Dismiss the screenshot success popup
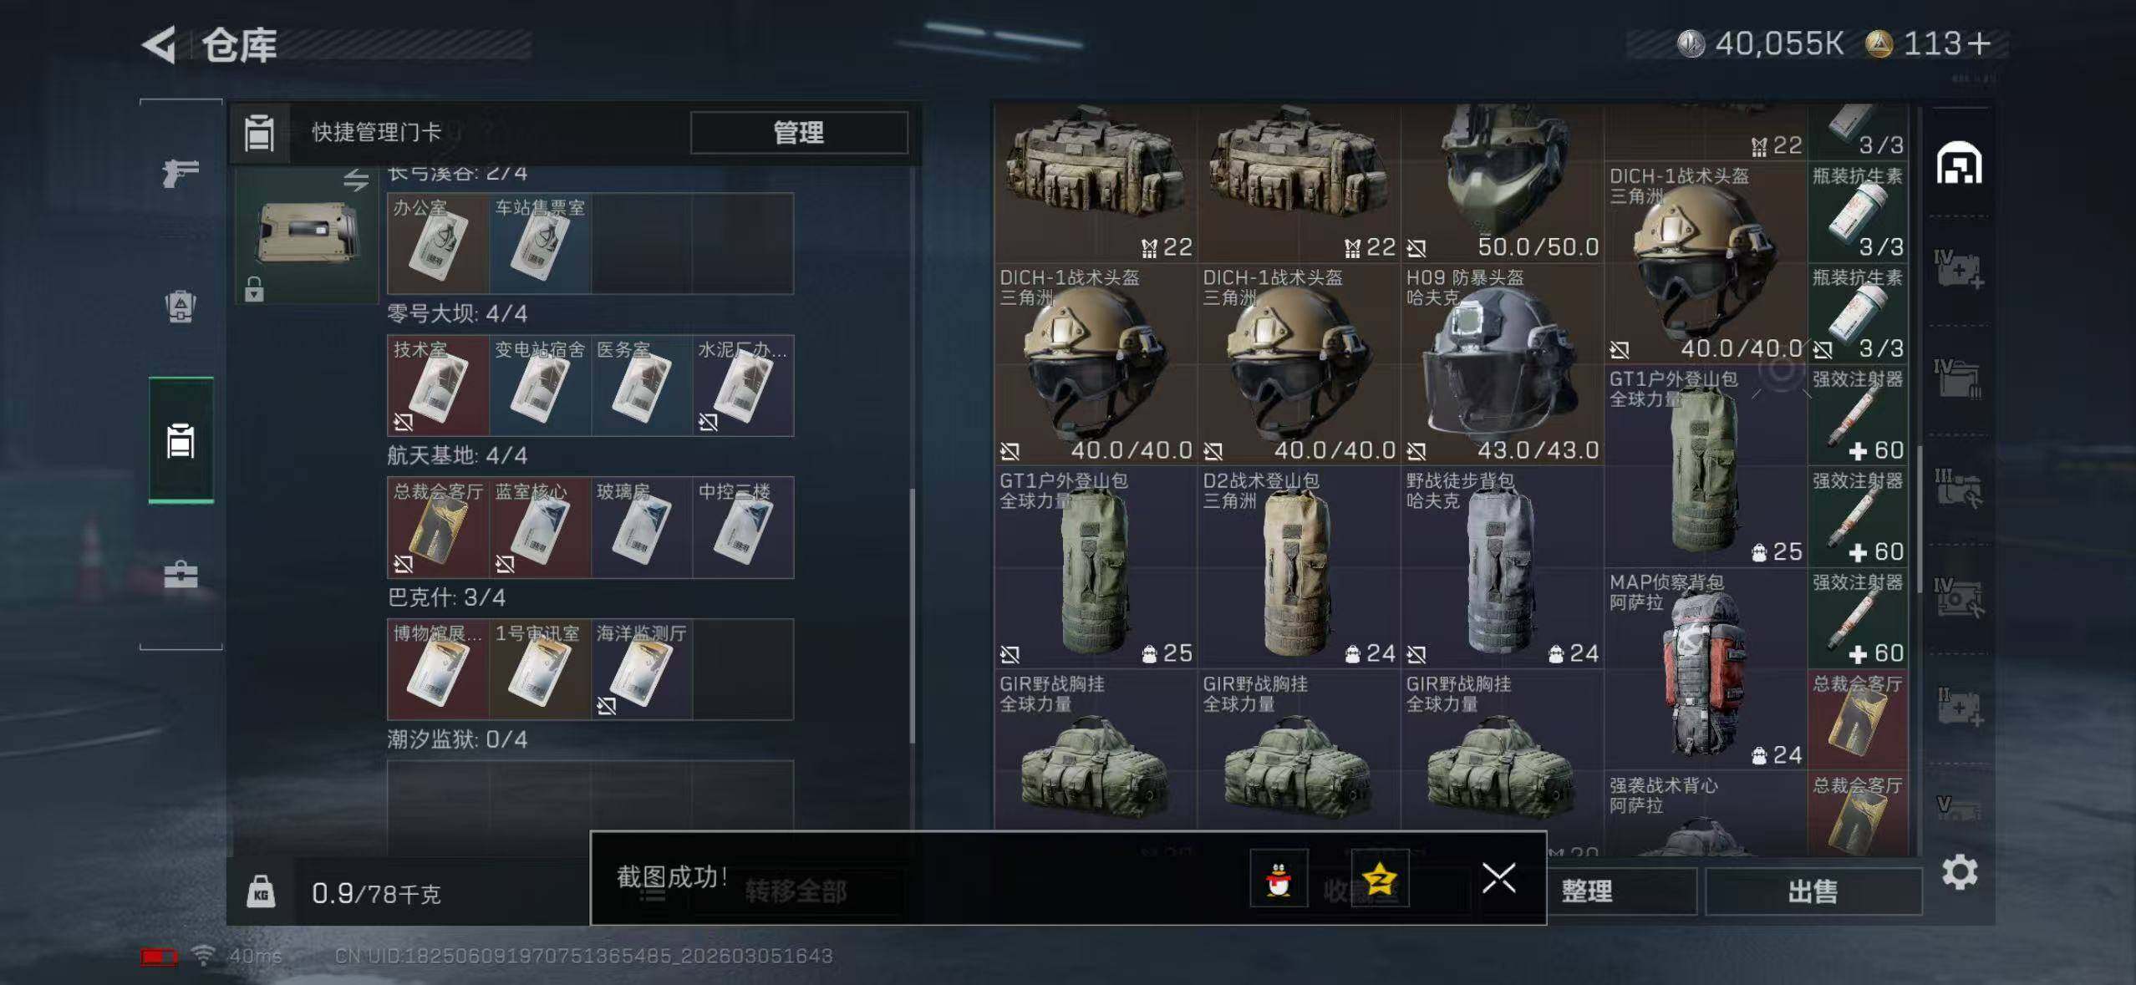2136x985 pixels. [x=1498, y=878]
